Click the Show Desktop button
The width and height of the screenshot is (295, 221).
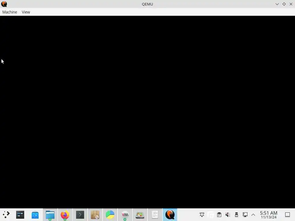[x=288, y=215]
